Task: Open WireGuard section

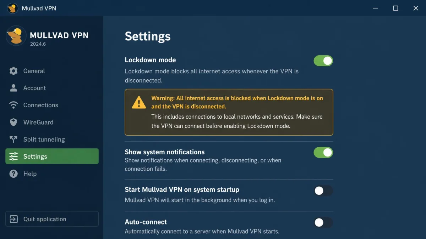Action: coord(52,122)
